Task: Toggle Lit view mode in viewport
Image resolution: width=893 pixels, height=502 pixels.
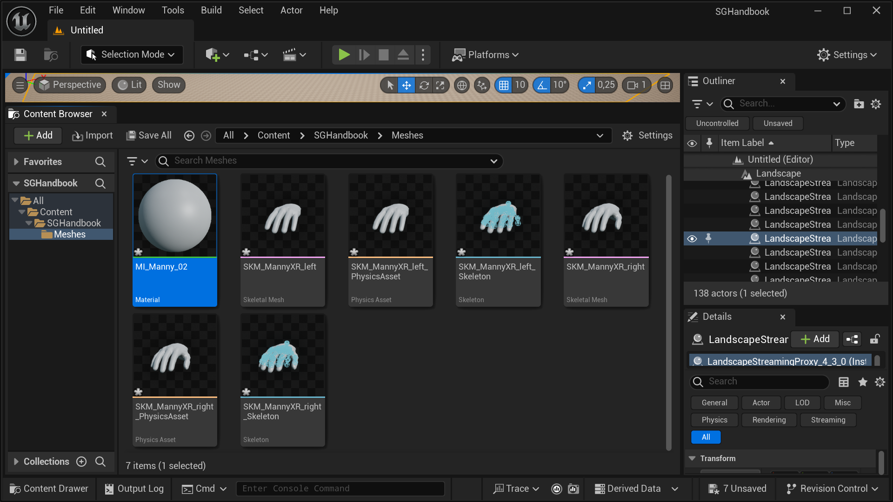Action: 129,85
